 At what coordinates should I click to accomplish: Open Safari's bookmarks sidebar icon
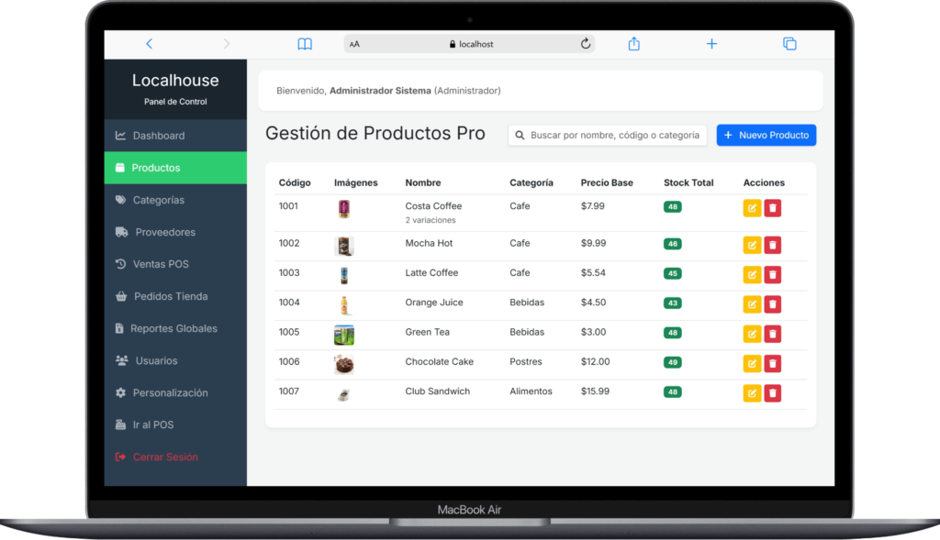(304, 43)
